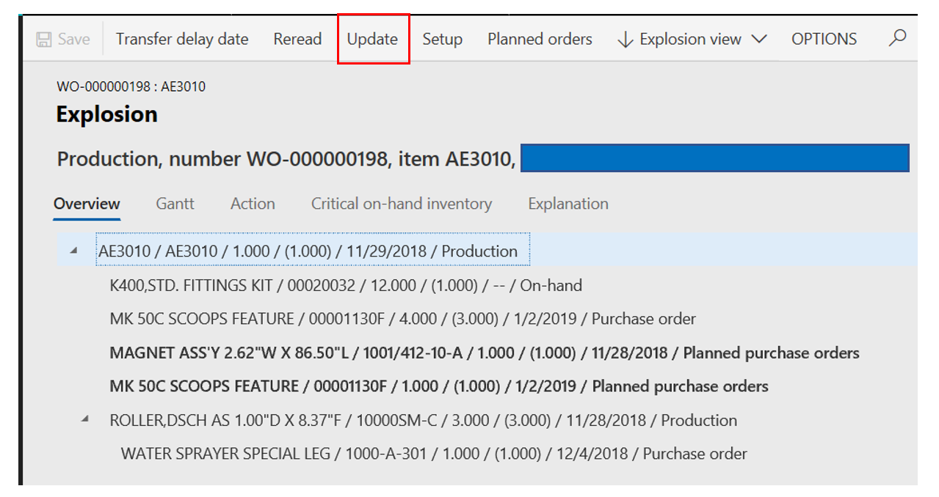
Task: Switch to the Action tab
Action: [x=252, y=204]
